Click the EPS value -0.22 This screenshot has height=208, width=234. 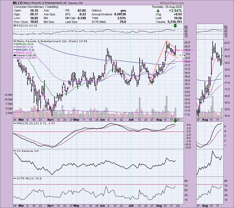(x=82, y=14)
